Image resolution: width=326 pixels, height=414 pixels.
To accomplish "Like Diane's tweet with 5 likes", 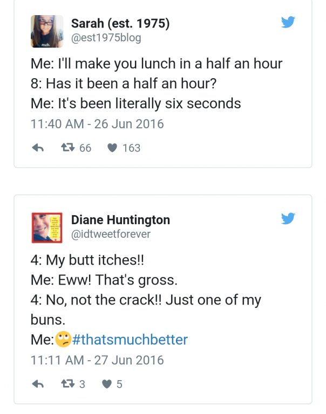I will click(x=107, y=384).
